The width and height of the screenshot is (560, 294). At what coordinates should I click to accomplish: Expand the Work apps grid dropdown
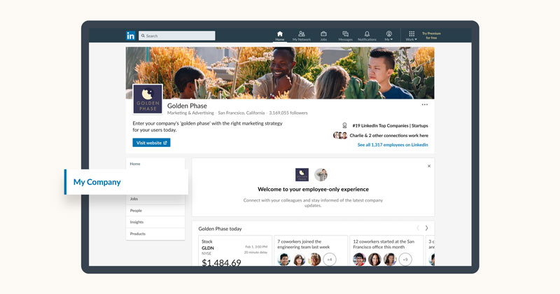pyautogui.click(x=412, y=36)
